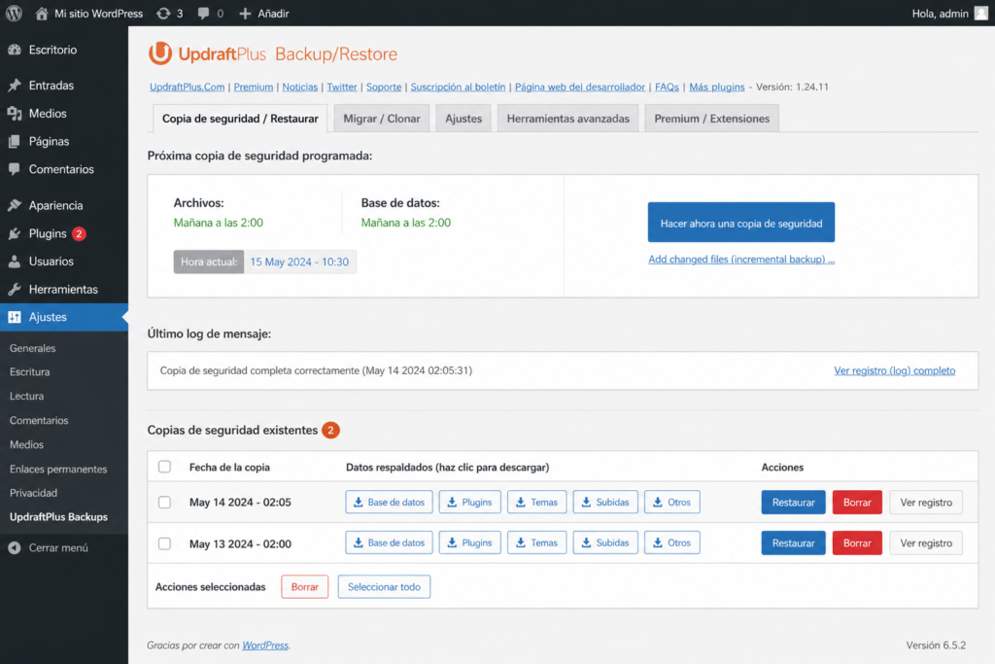Open Herramientas avanzadas tab
995x664 pixels.
click(567, 119)
